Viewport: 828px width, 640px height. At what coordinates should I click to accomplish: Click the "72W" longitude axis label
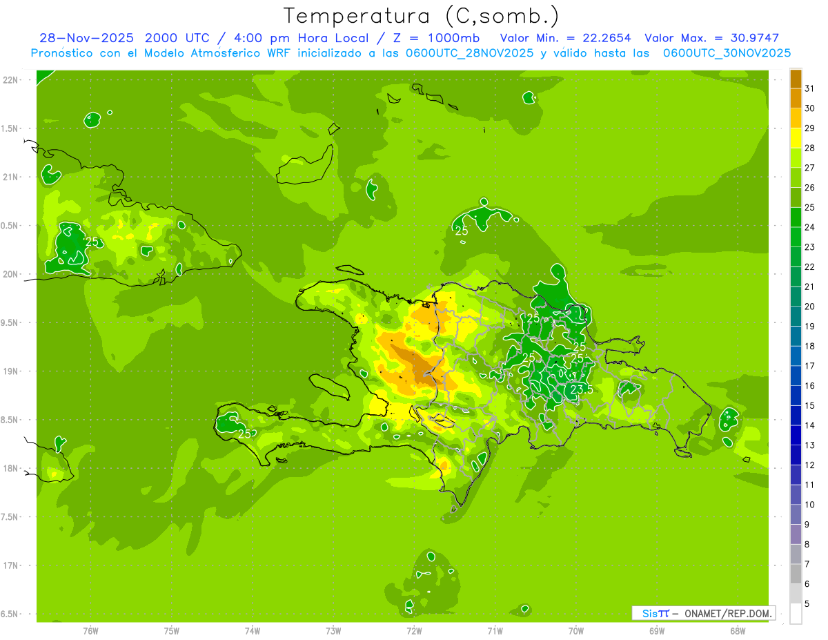click(414, 631)
